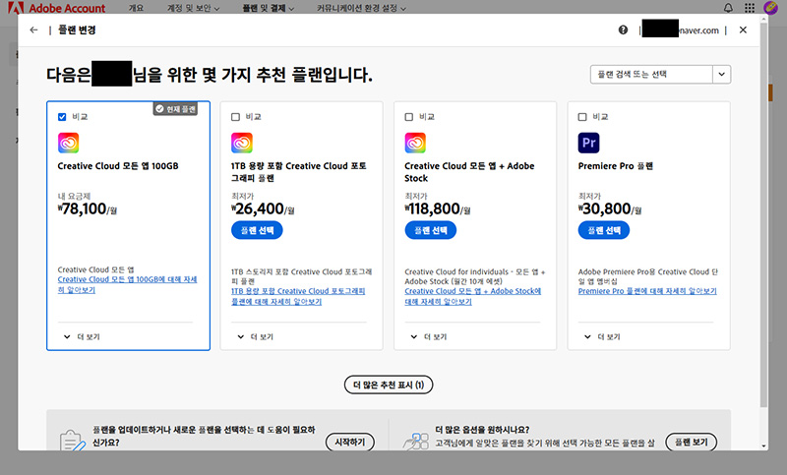Click the 플랜 보기 button
The width and height of the screenshot is (787, 475).
[692, 442]
